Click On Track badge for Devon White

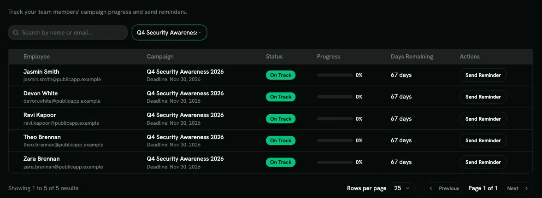281,97
